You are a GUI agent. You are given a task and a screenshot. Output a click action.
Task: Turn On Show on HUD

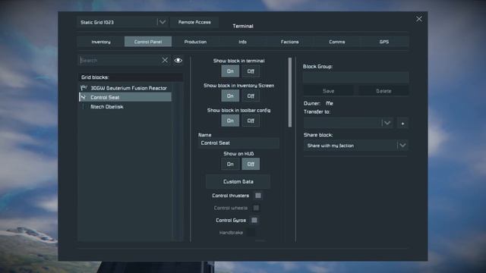pos(230,164)
